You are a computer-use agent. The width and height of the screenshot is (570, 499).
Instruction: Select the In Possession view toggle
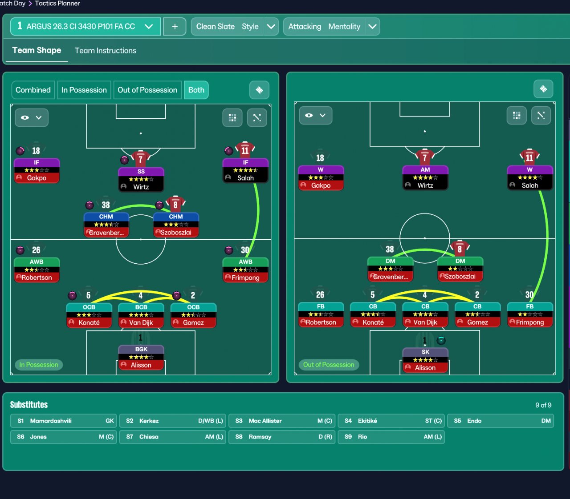[84, 90]
